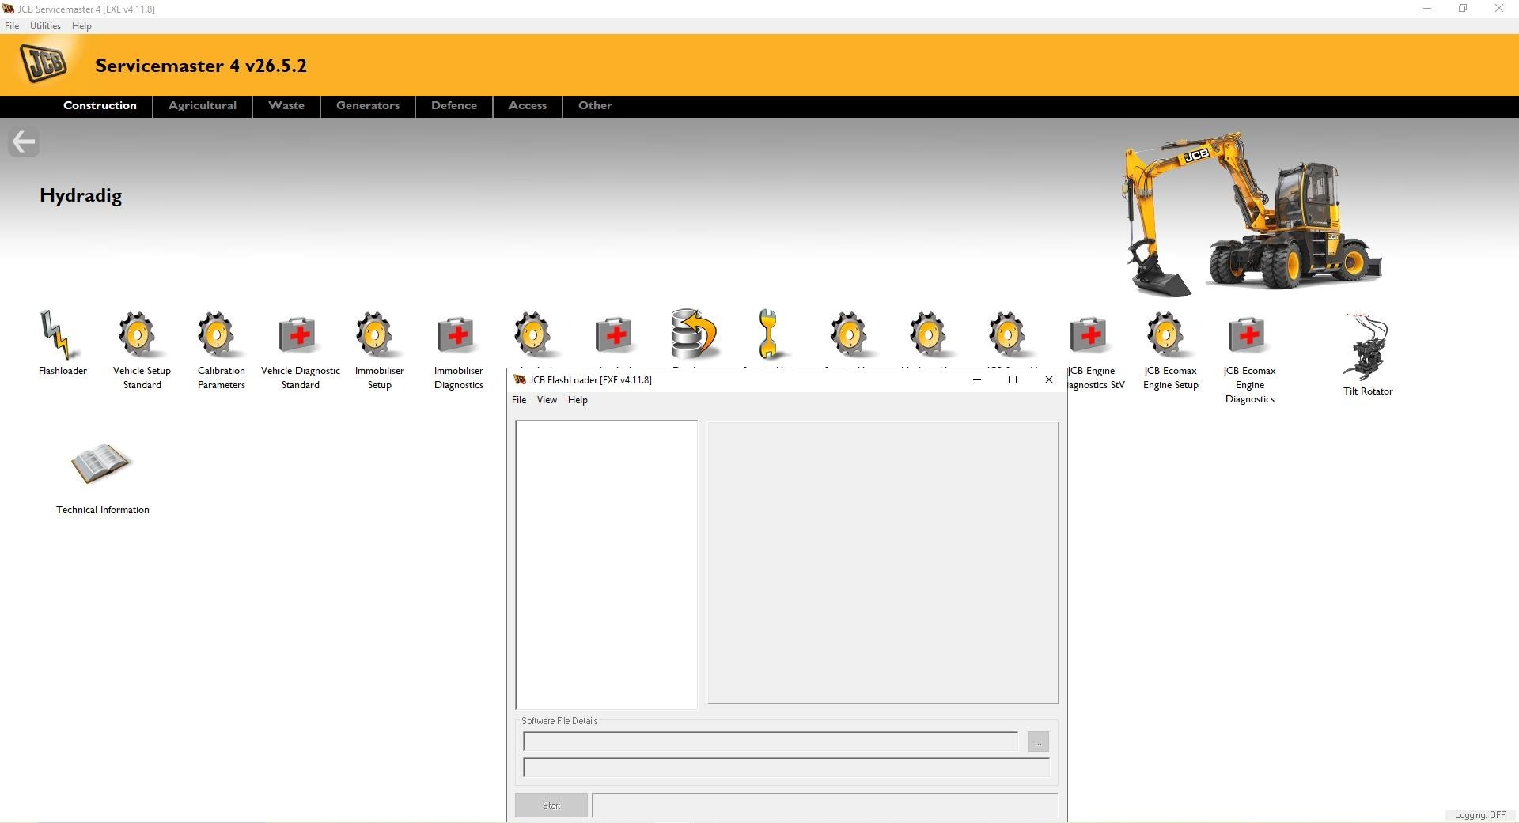Minimize the JCB FlashLoader window

pyautogui.click(x=977, y=379)
